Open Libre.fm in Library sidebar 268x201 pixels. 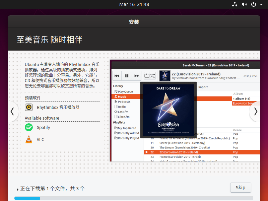tap(124, 117)
